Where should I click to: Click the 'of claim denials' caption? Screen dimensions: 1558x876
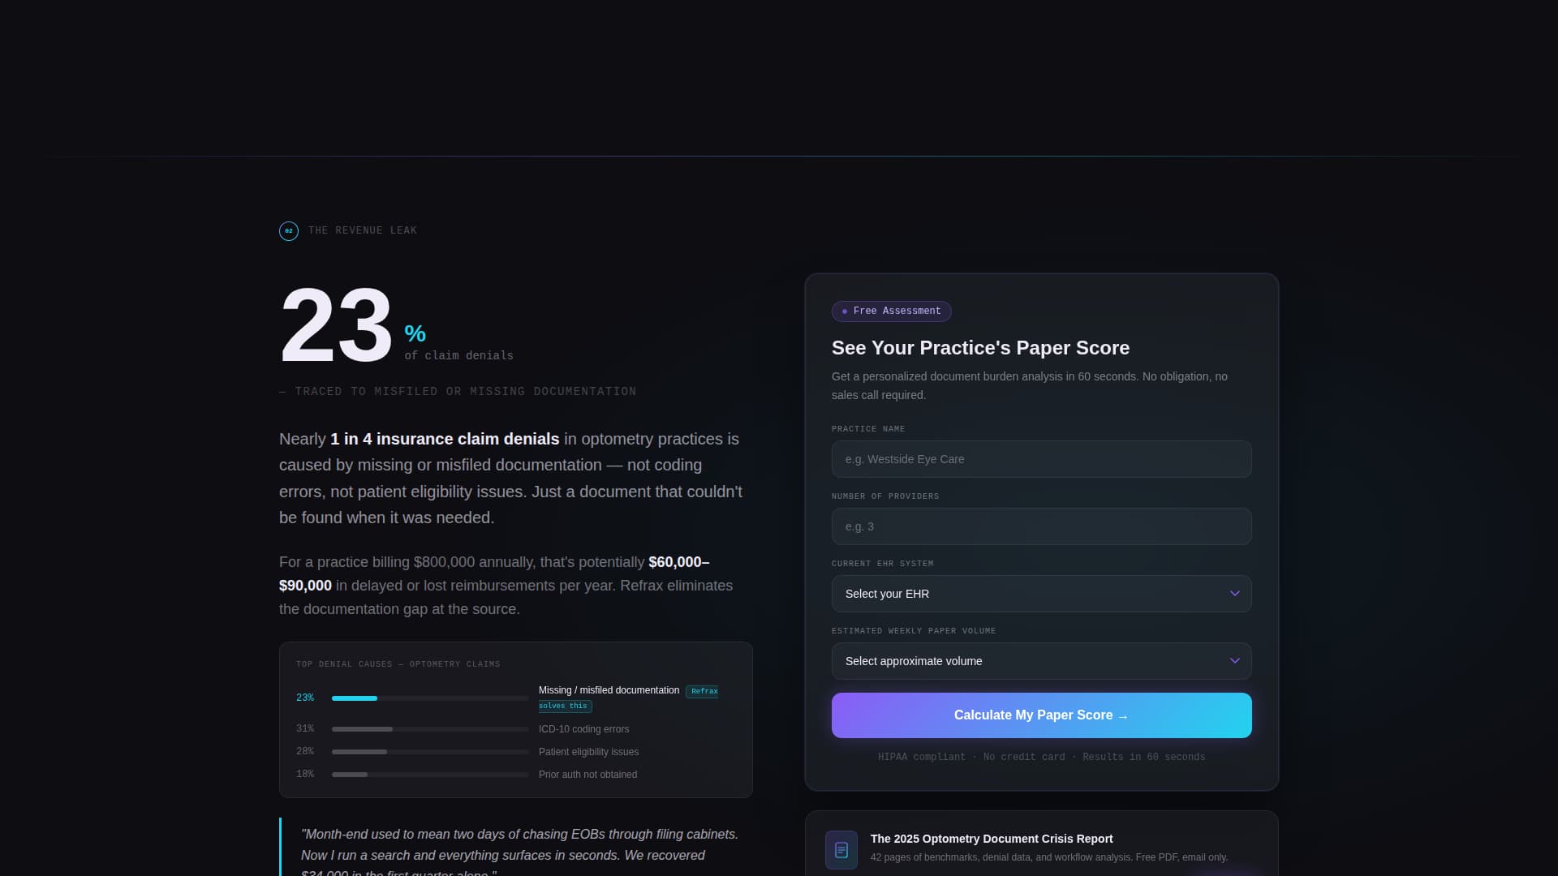(458, 356)
